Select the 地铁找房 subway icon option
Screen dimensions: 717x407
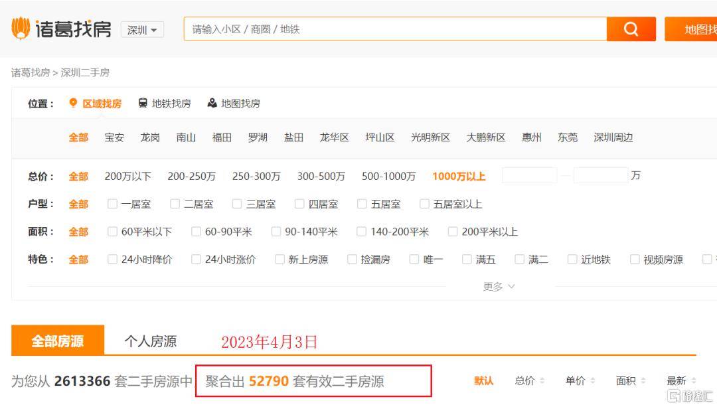pyautogui.click(x=143, y=103)
